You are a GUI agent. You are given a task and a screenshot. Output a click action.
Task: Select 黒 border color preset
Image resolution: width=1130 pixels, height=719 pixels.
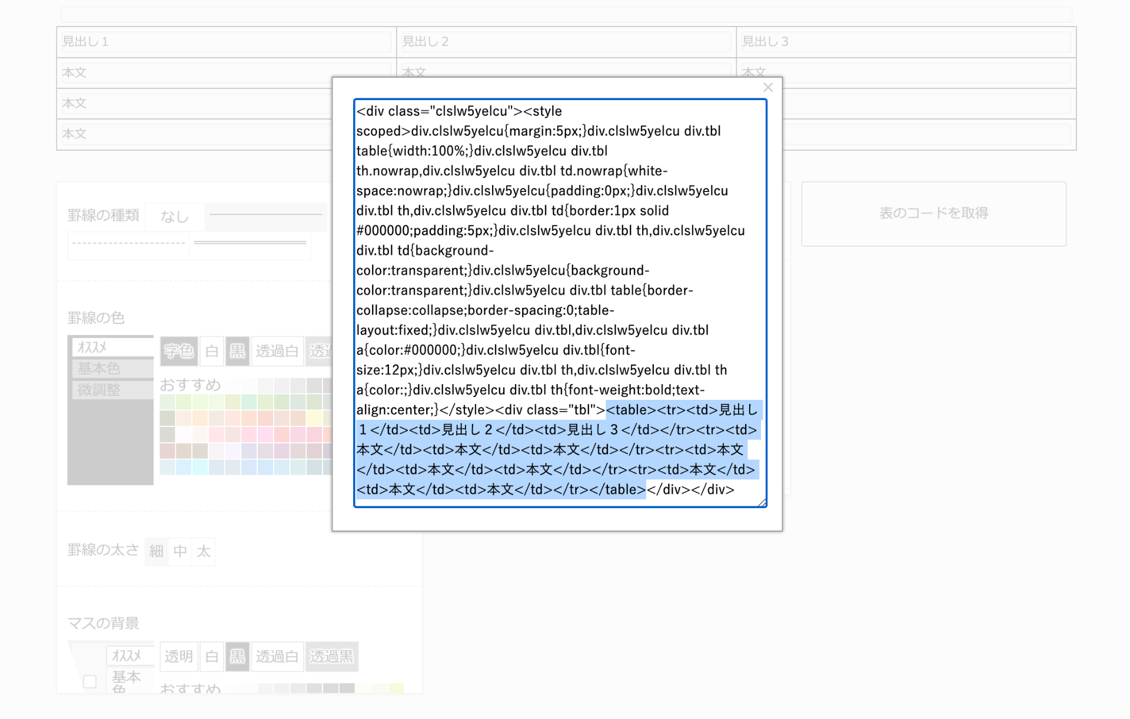pyautogui.click(x=237, y=352)
